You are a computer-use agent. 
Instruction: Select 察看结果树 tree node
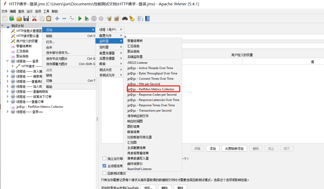pyautogui.click(x=24, y=46)
